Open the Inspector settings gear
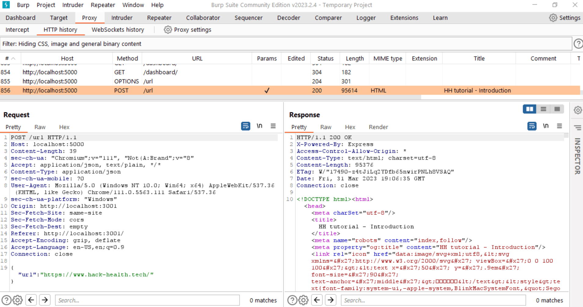This screenshot has width=583, height=307. [x=578, y=110]
